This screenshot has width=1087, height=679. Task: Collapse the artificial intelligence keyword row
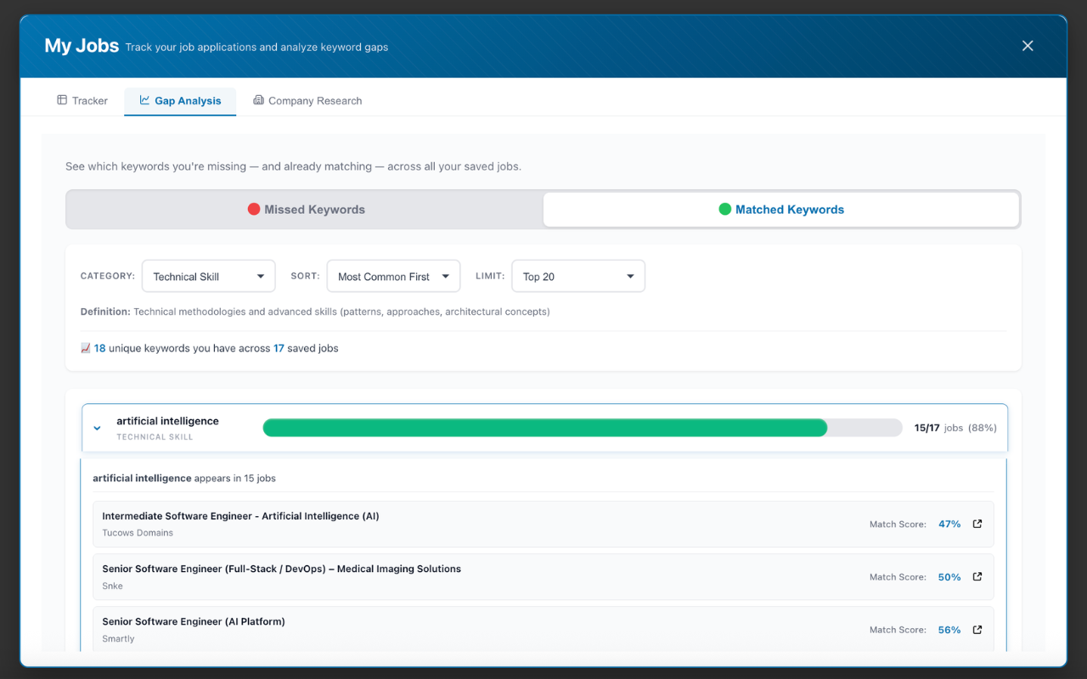(x=97, y=428)
